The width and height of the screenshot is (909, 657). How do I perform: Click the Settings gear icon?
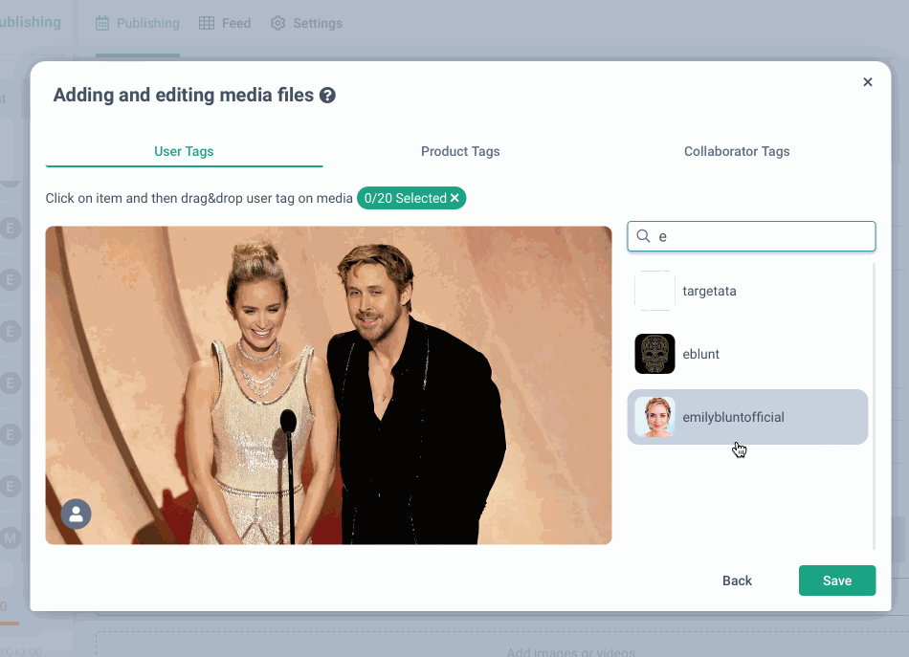coord(278,23)
